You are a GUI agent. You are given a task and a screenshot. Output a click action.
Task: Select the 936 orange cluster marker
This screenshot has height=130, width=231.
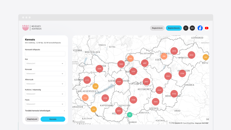130,58
